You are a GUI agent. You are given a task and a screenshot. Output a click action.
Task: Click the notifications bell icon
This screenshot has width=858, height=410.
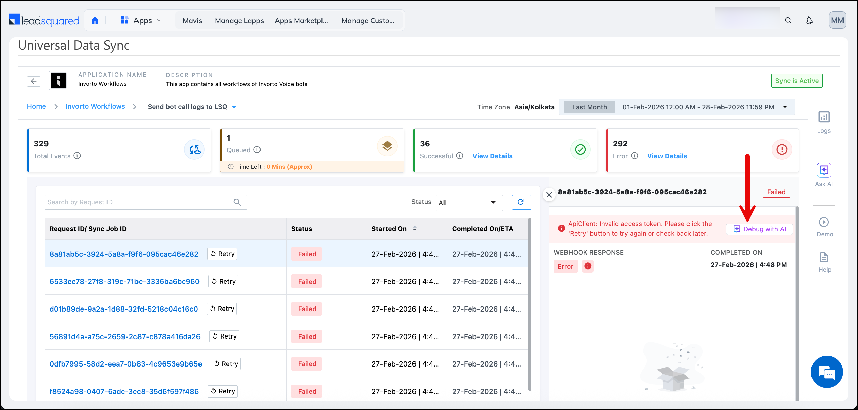point(809,21)
